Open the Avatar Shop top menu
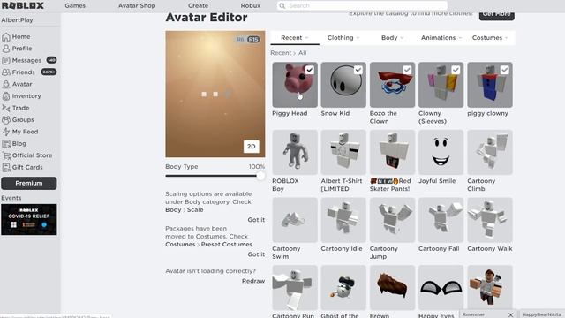565x318 pixels. 137,6
